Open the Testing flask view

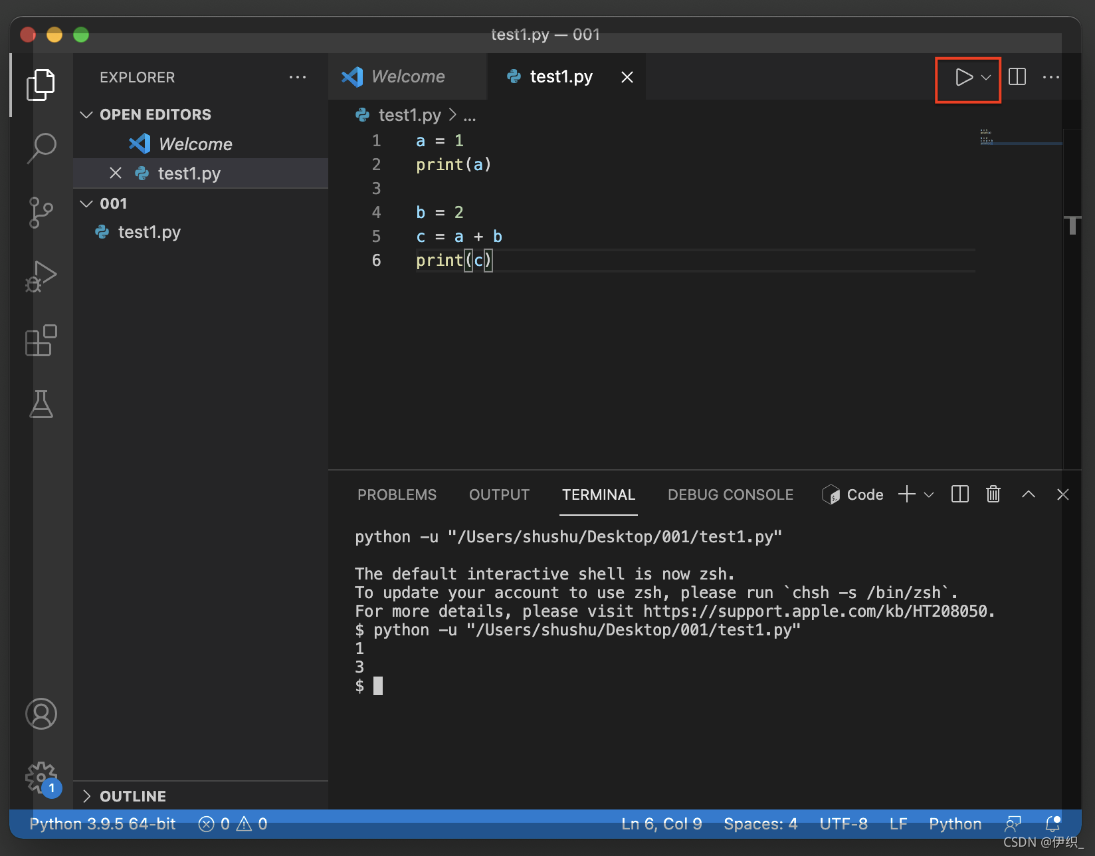[x=41, y=404]
